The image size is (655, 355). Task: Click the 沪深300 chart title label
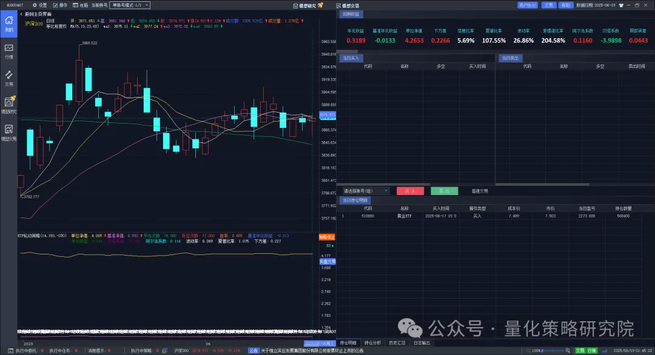click(34, 24)
